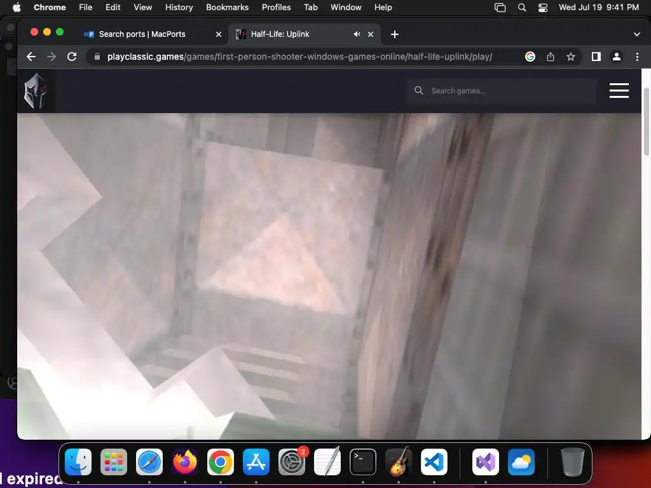Click the Chrome icon in the Dock
The image size is (651, 488).
pyautogui.click(x=221, y=462)
